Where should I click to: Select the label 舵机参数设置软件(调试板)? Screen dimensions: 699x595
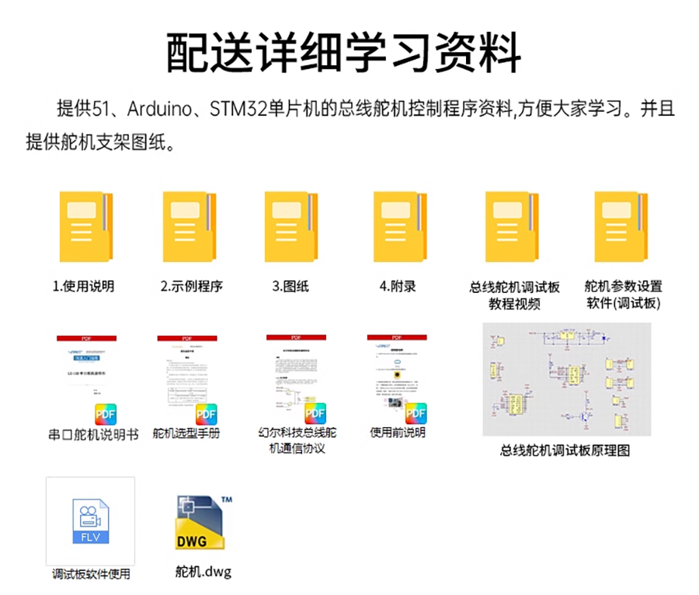[x=623, y=294]
